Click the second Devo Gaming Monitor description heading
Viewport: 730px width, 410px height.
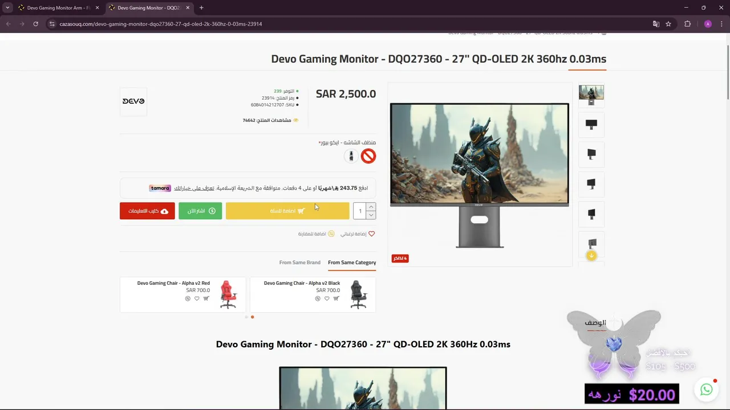tap(363, 344)
